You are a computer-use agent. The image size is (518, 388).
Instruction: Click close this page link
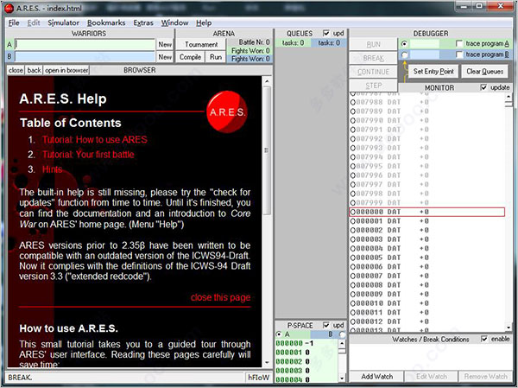pyautogui.click(x=220, y=297)
